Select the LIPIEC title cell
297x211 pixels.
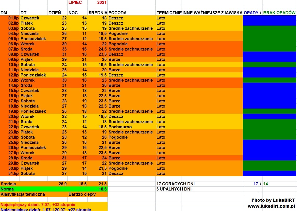coord(75,3)
